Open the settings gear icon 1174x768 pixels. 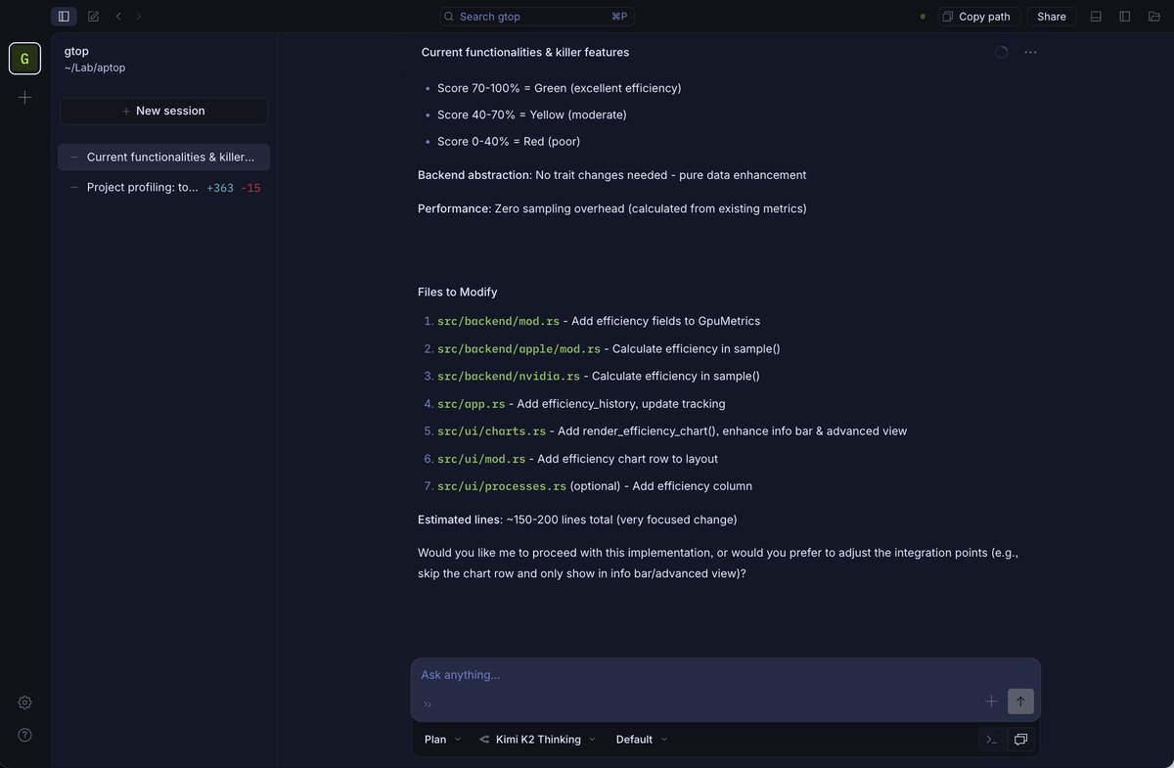click(24, 702)
